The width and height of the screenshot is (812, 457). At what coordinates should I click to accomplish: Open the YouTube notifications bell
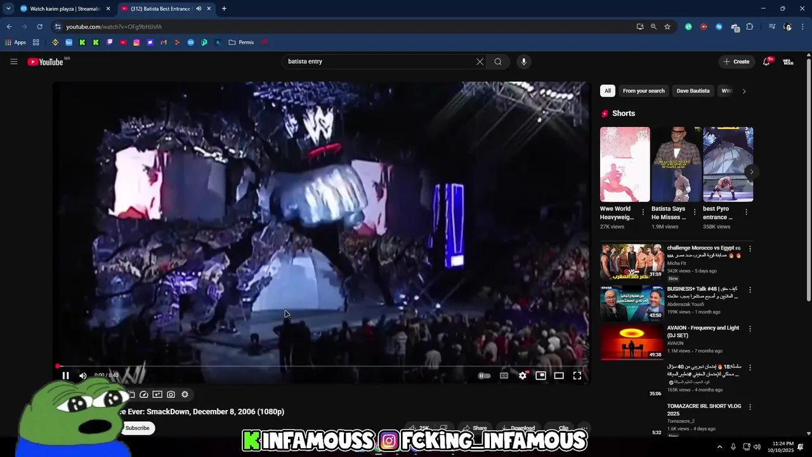coord(767,62)
